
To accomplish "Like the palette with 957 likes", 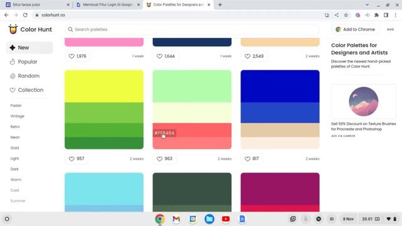I will click(x=77, y=159).
